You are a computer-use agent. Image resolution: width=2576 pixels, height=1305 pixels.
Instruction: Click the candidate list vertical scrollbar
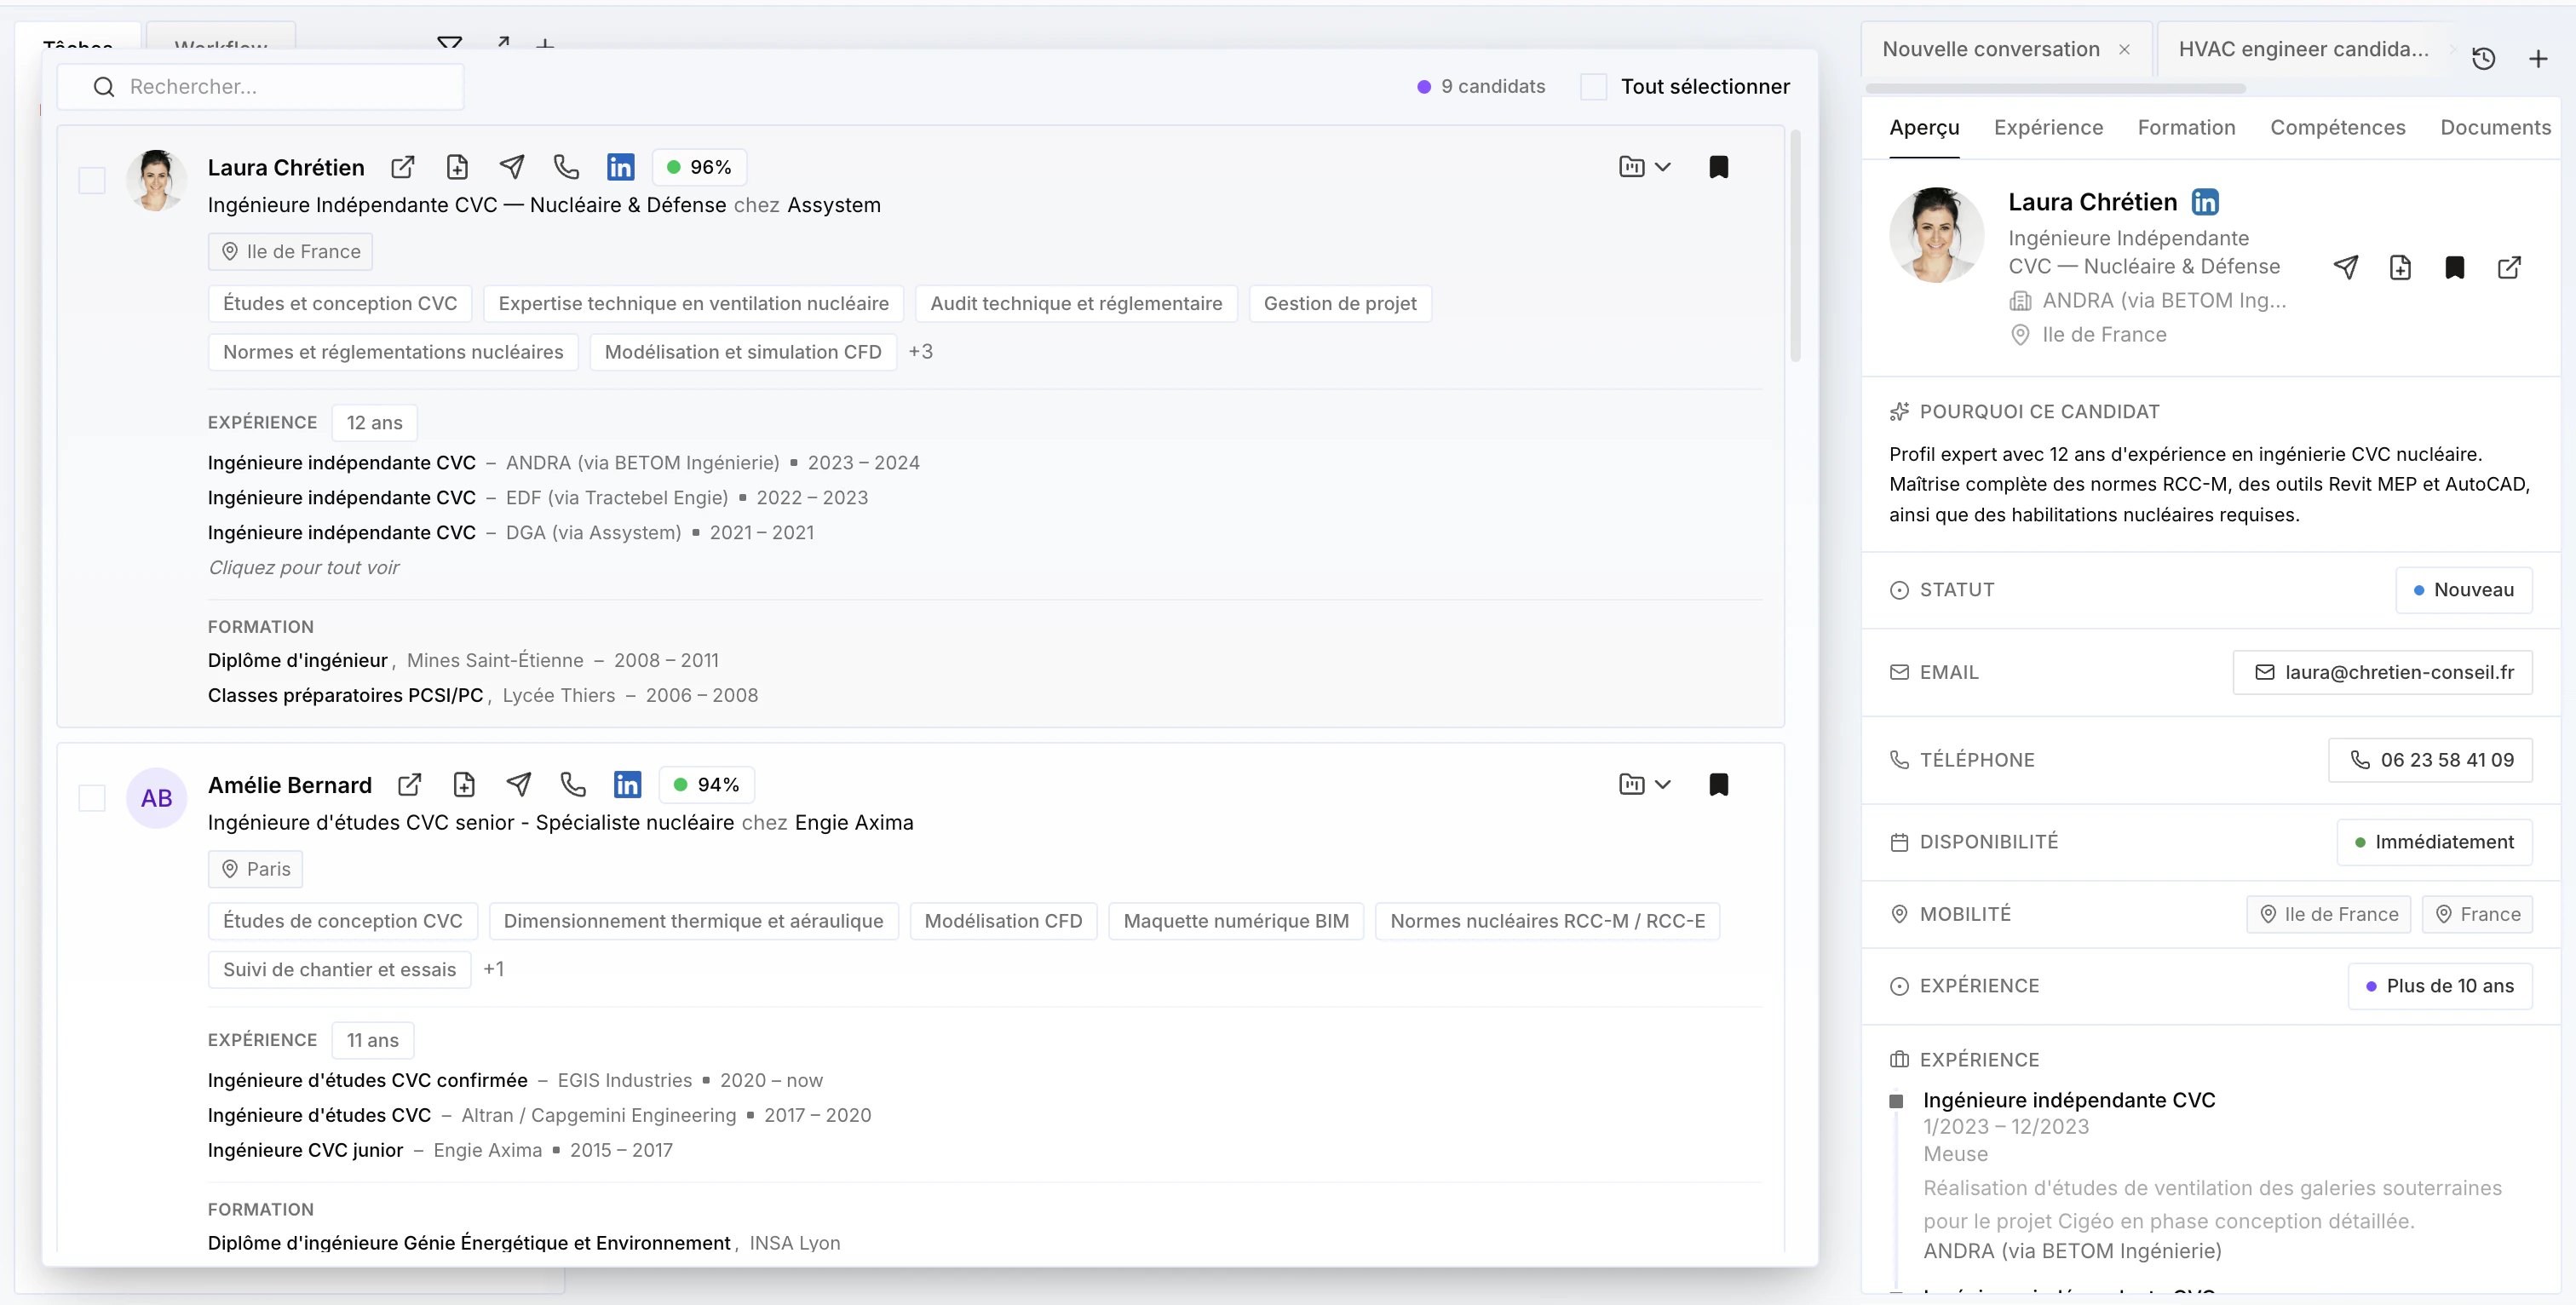(1796, 245)
